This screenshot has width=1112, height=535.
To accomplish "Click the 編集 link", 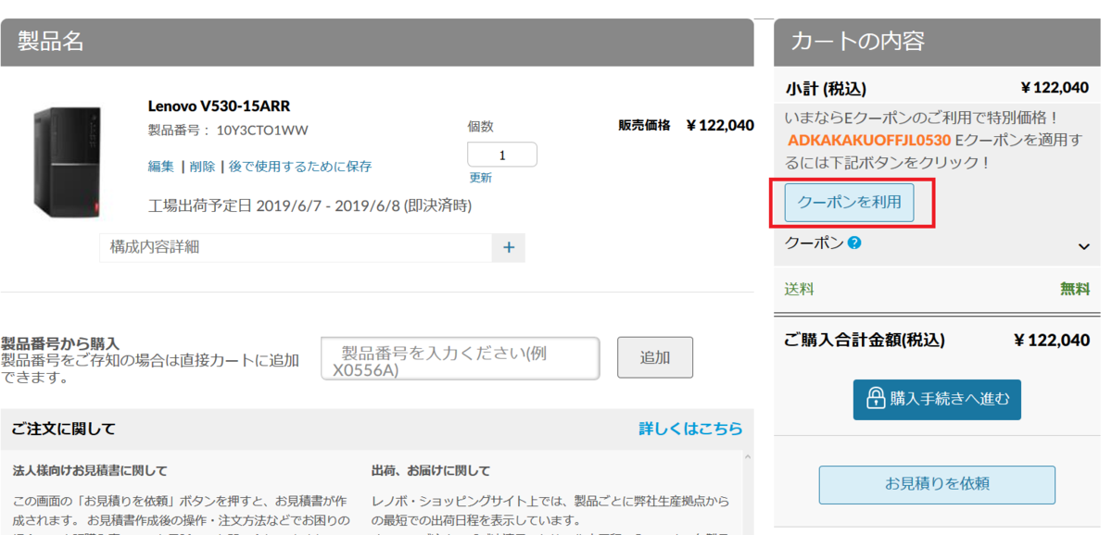I will tap(161, 167).
